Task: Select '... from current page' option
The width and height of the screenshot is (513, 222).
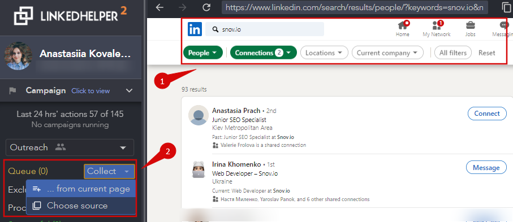Action: [x=81, y=189]
